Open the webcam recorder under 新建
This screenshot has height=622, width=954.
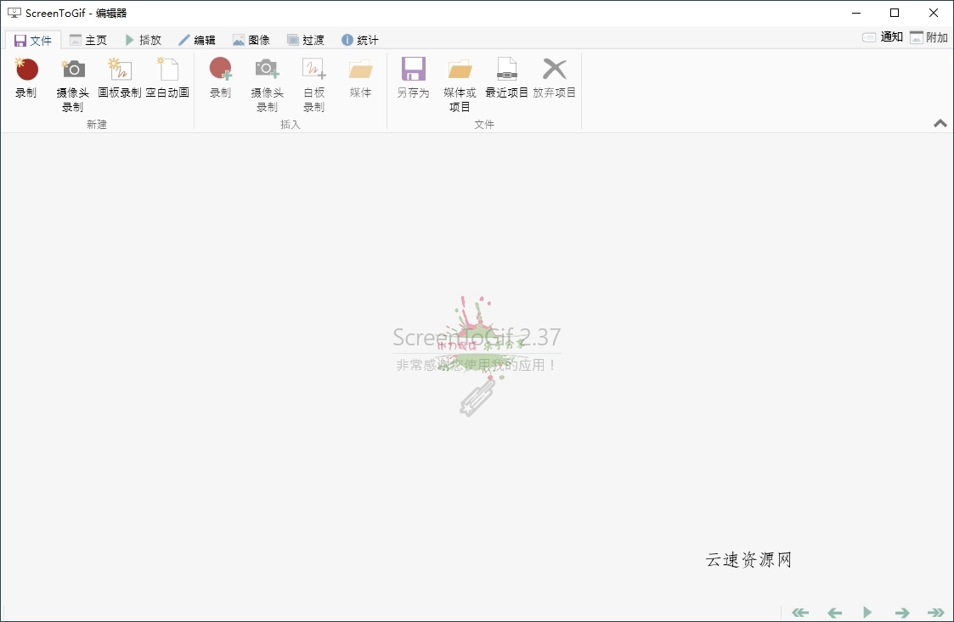pyautogui.click(x=72, y=85)
